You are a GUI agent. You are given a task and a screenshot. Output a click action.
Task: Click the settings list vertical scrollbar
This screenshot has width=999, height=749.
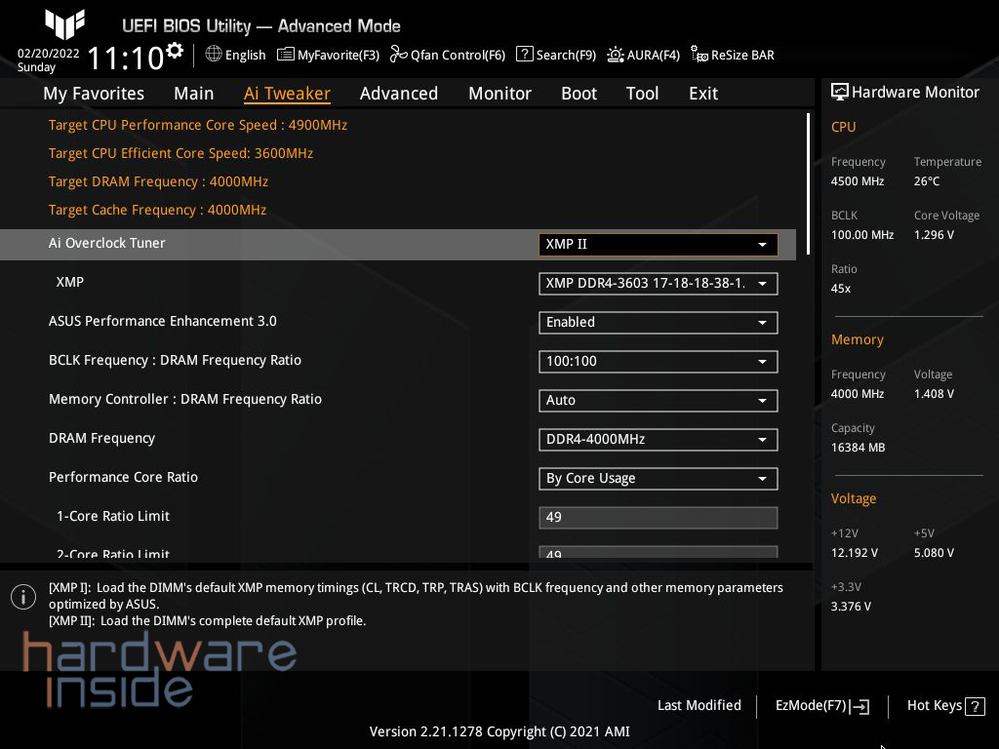point(808,184)
